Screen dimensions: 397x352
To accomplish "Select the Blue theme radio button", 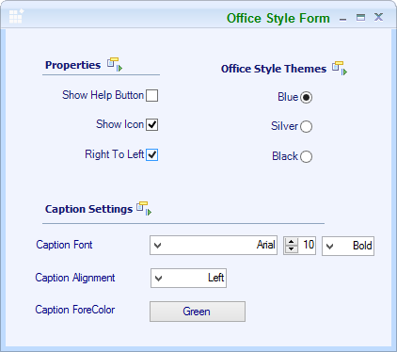I will click(306, 97).
